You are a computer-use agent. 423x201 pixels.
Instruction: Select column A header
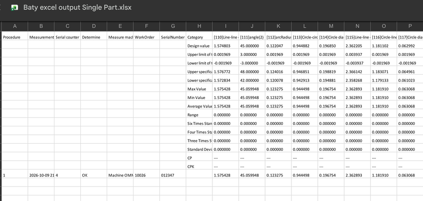pos(15,26)
